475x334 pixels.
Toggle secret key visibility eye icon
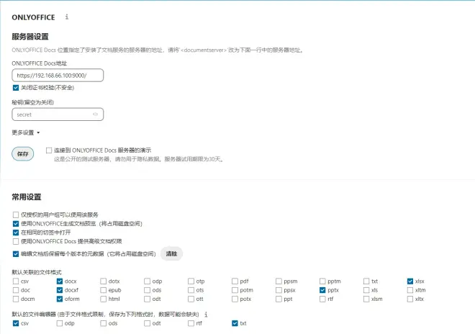coord(95,114)
